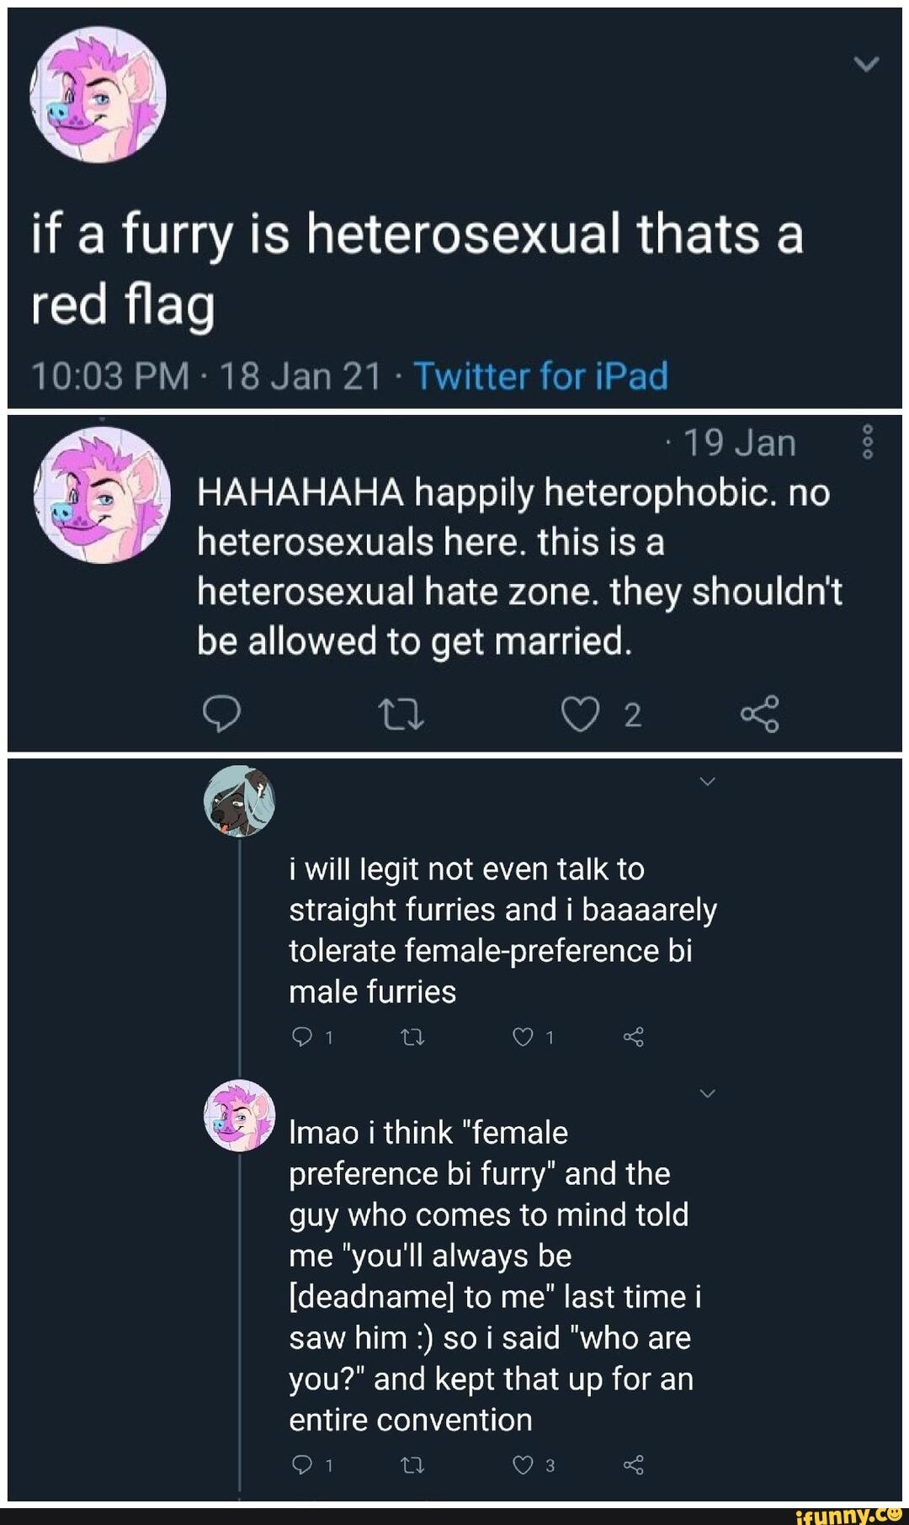909x1525 pixels.
Task: Expand the chevron on the 'straight furries' reply
Action: click(707, 782)
